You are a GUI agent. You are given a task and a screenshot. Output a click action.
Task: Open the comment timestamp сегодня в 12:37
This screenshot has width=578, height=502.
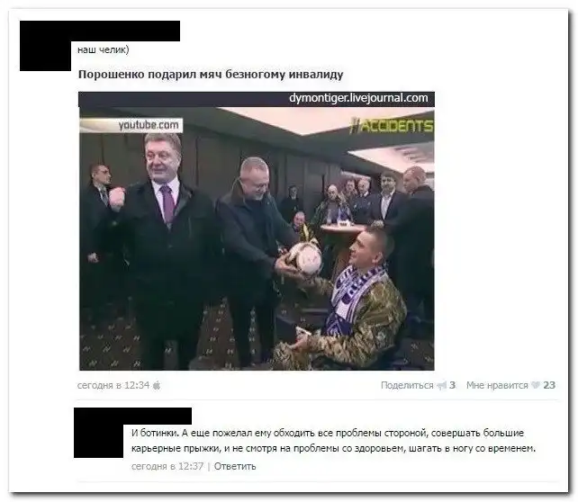(167, 466)
